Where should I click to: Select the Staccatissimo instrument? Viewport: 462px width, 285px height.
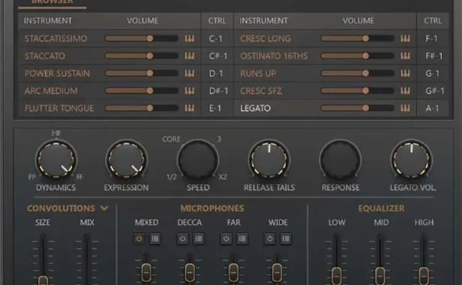(55, 38)
